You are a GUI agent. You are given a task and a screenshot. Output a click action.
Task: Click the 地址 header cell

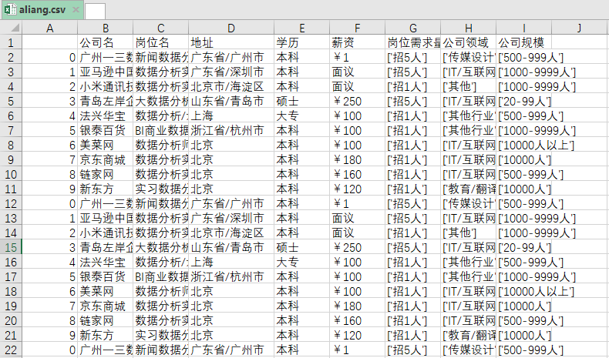231,42
